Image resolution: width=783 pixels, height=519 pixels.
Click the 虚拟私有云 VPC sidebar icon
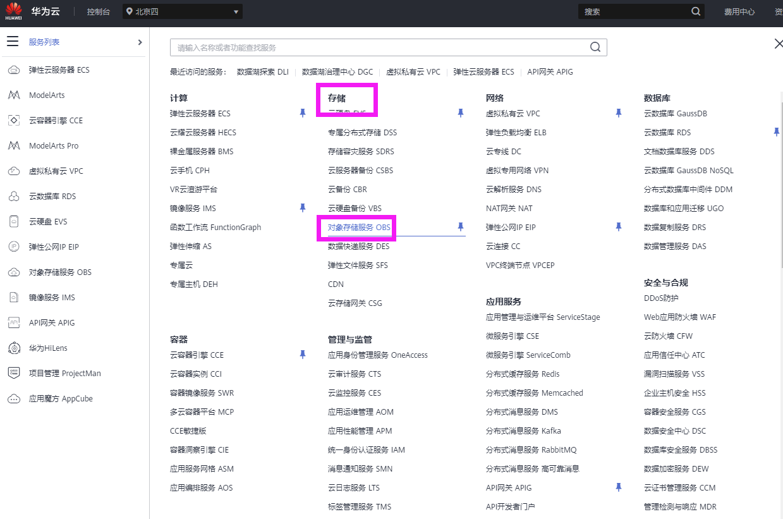click(14, 171)
